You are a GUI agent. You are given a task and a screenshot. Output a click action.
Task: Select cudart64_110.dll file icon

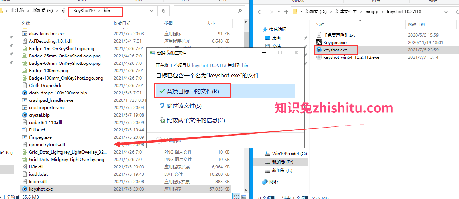(25, 123)
